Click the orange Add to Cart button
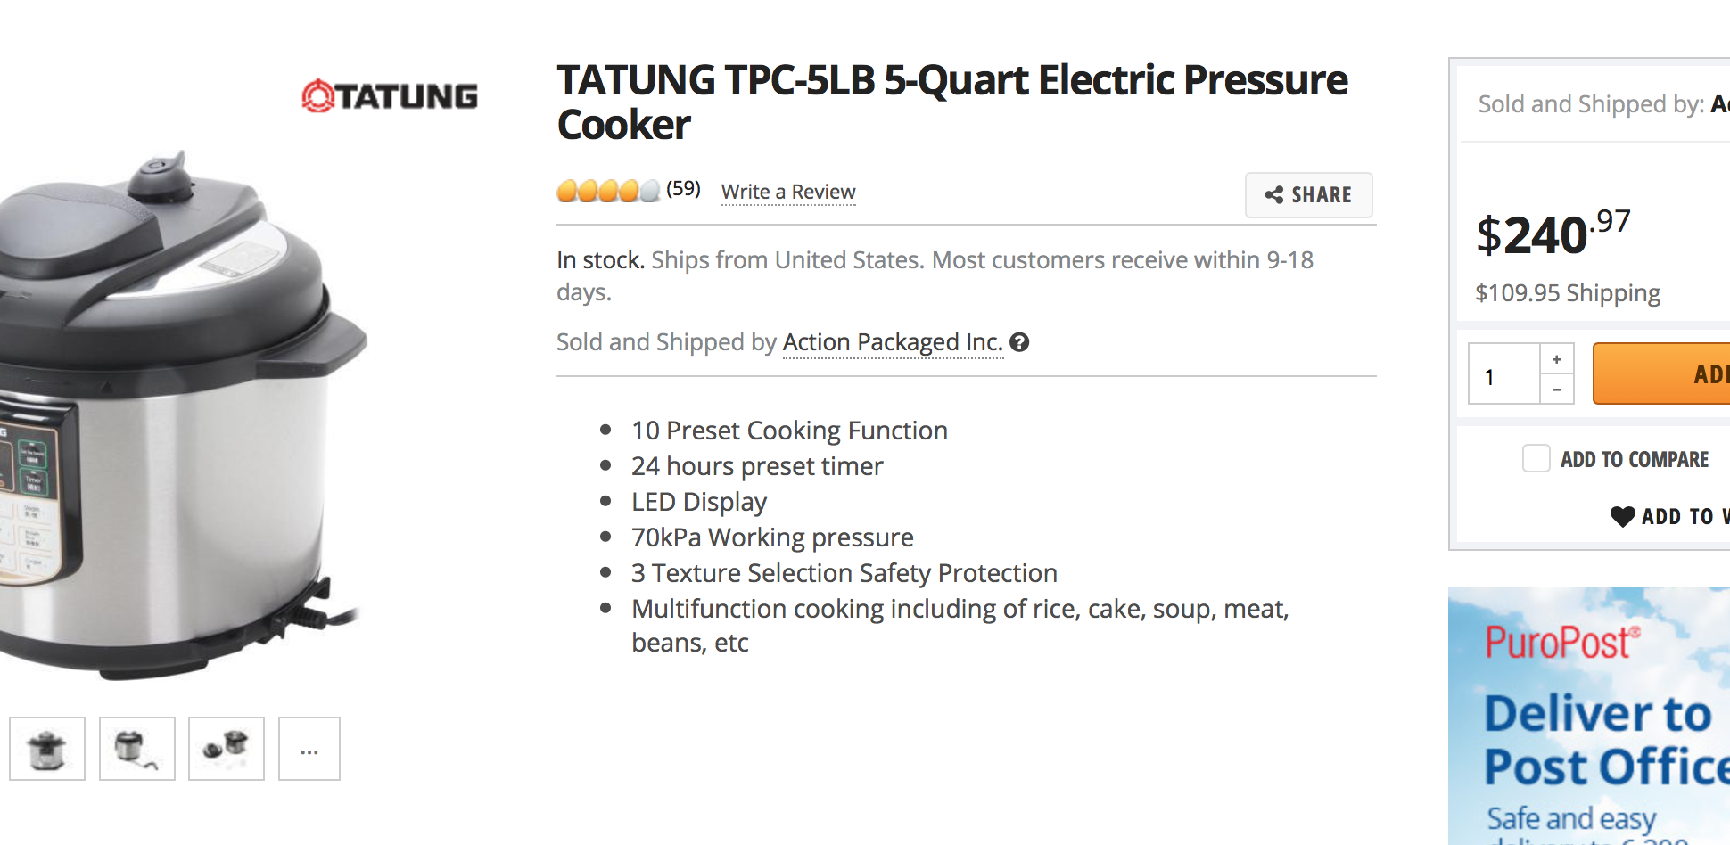 point(1662,373)
